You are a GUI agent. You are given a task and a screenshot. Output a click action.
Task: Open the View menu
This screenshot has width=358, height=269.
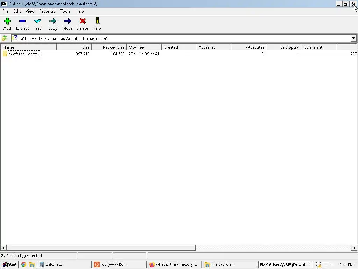pyautogui.click(x=30, y=11)
